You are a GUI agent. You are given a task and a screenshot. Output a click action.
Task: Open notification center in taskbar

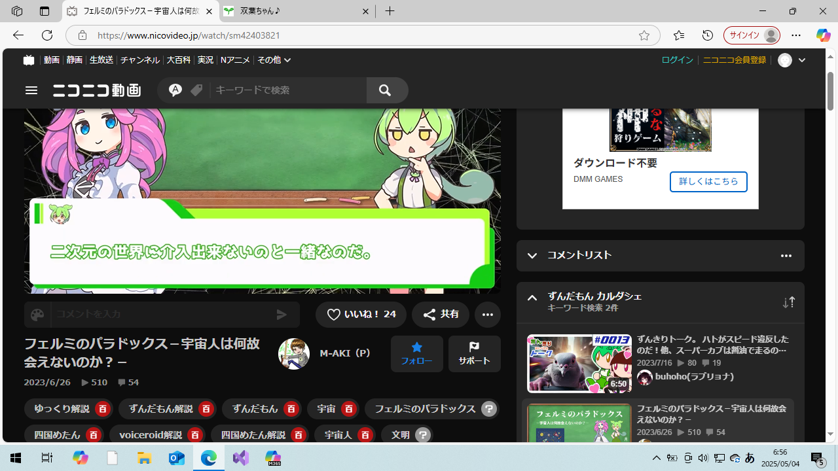tap(818, 458)
